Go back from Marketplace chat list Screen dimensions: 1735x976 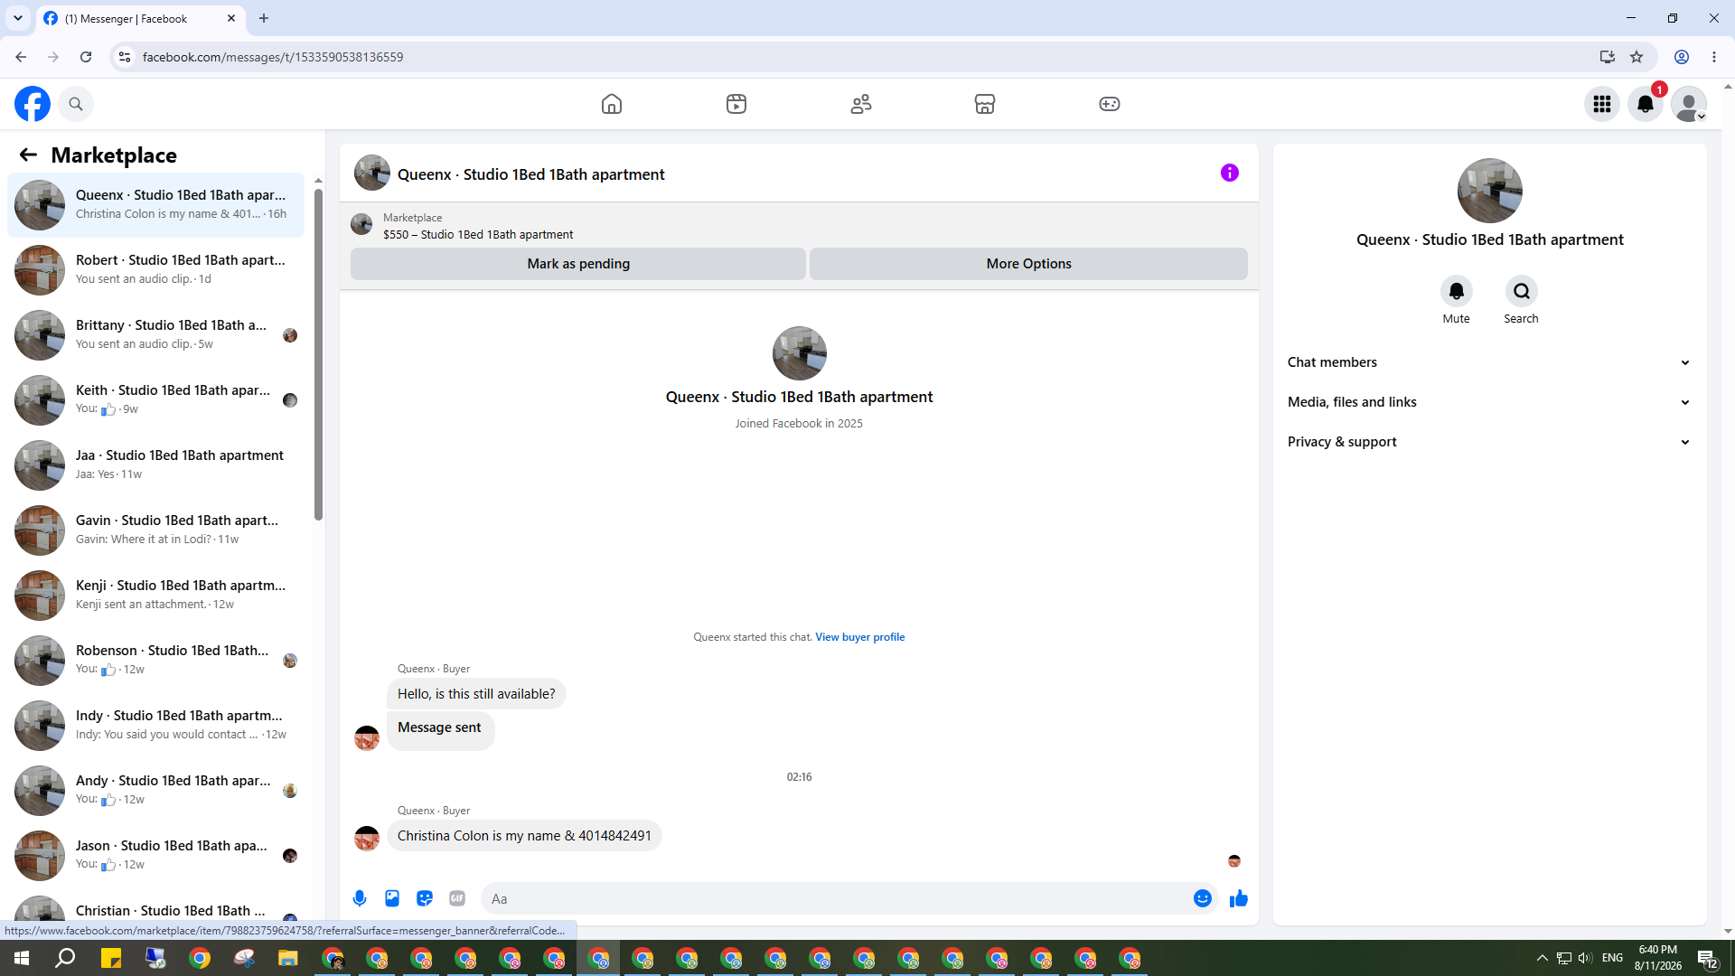pos(28,155)
